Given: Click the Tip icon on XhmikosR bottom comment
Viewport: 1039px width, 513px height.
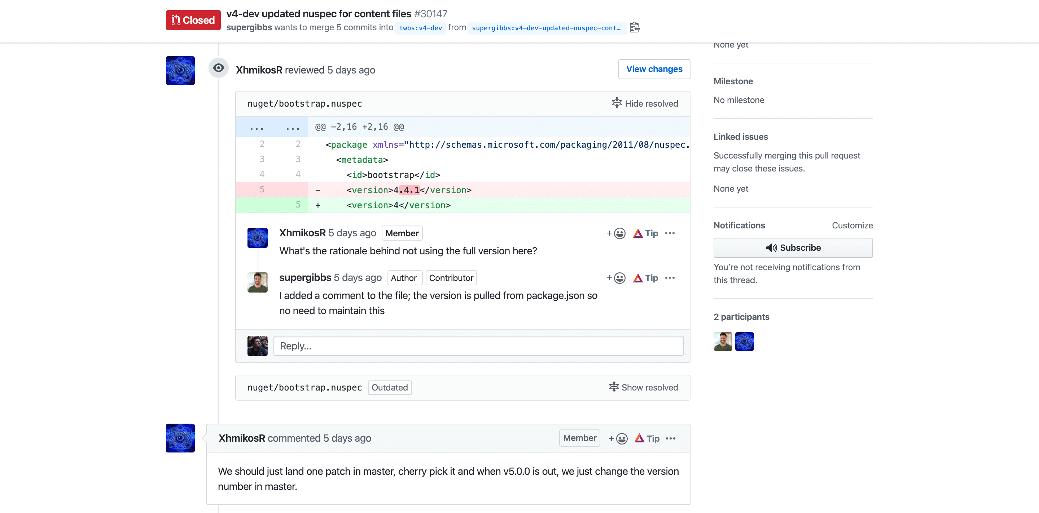Looking at the screenshot, I should [x=638, y=438].
